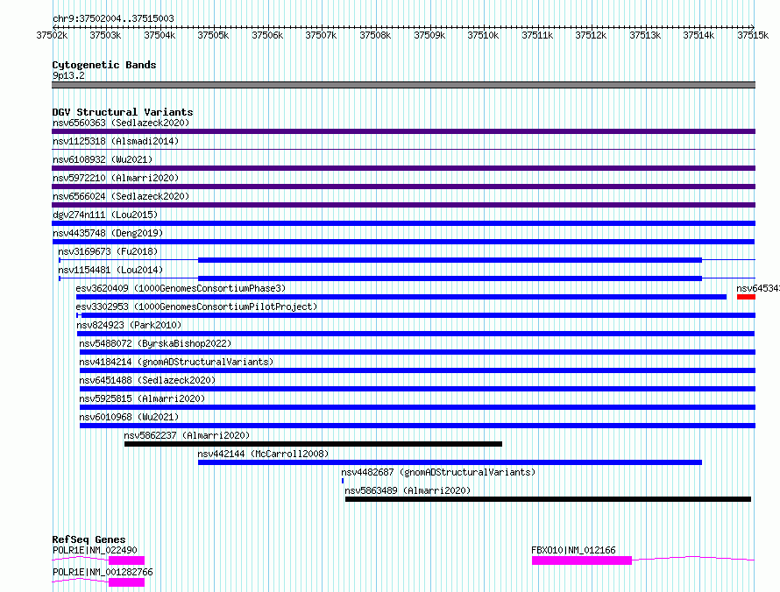This screenshot has height=592, width=780.
Task: Select the thick blue bar of nsv1154481
Action: pyautogui.click(x=450, y=278)
